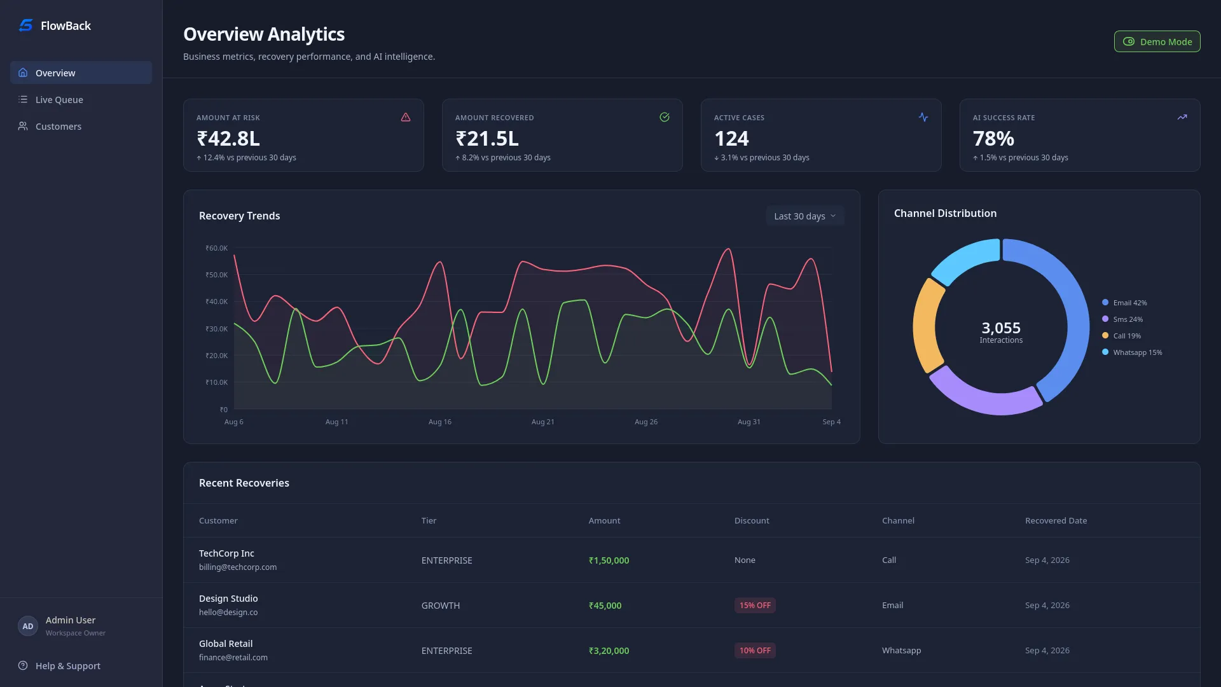Click the Whatsapp 15% legend color dot

tap(1105, 352)
